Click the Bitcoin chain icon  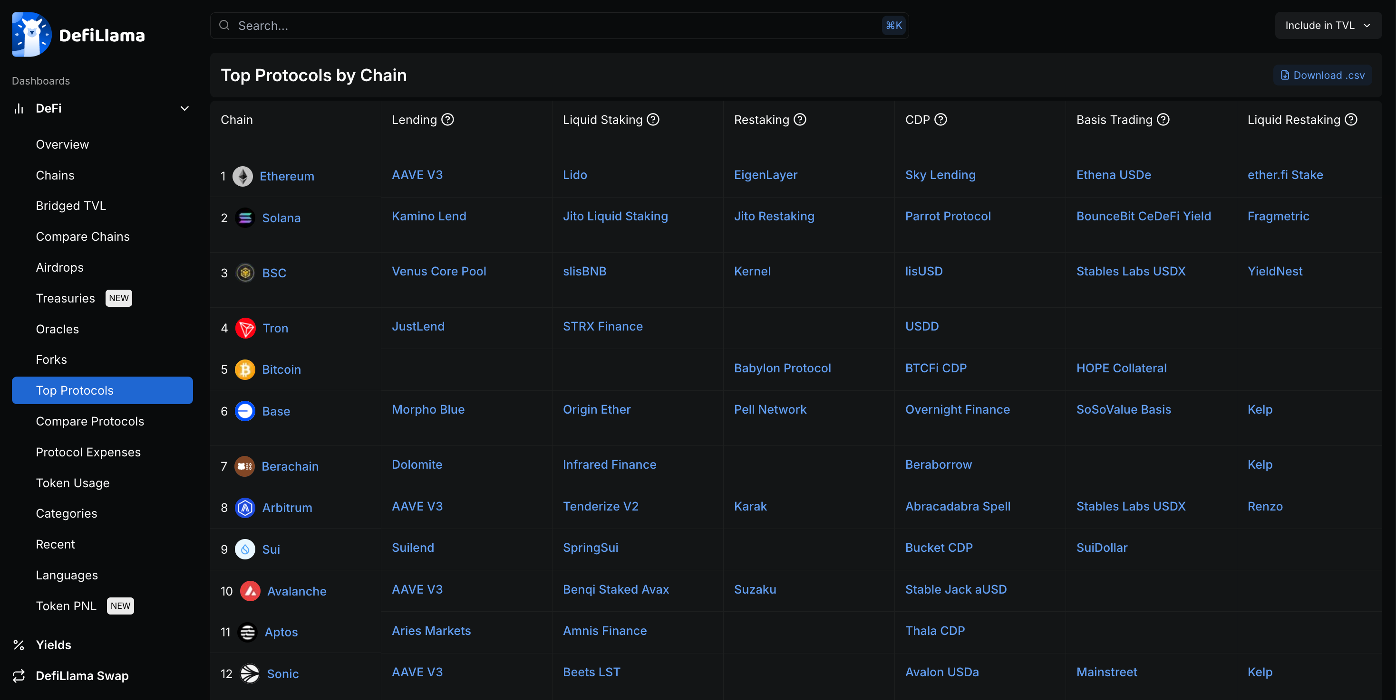(x=245, y=369)
